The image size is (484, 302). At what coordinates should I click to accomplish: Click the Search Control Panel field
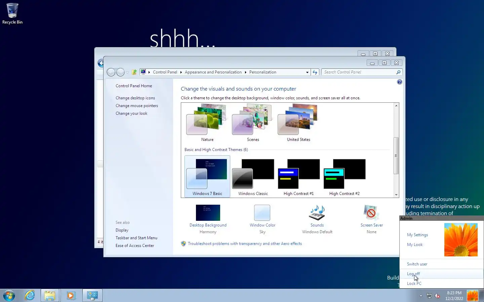pos(361,72)
